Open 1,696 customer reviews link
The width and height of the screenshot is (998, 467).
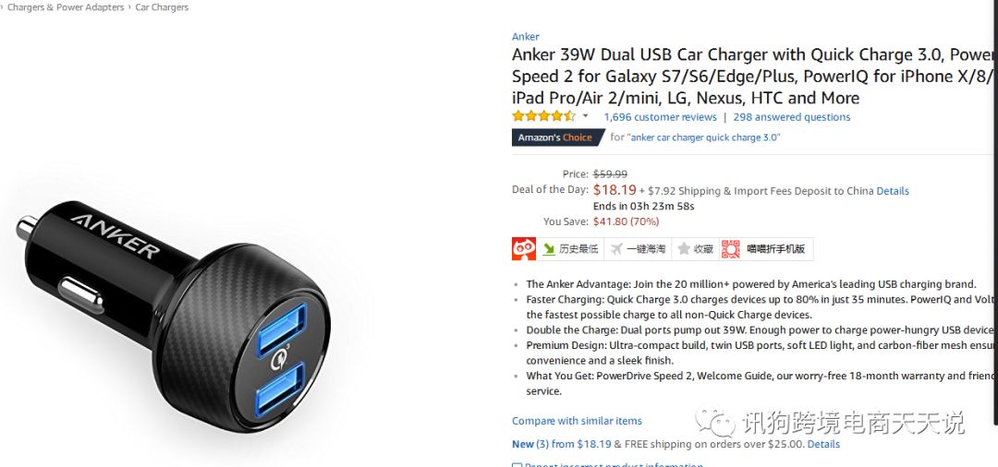coord(660,117)
